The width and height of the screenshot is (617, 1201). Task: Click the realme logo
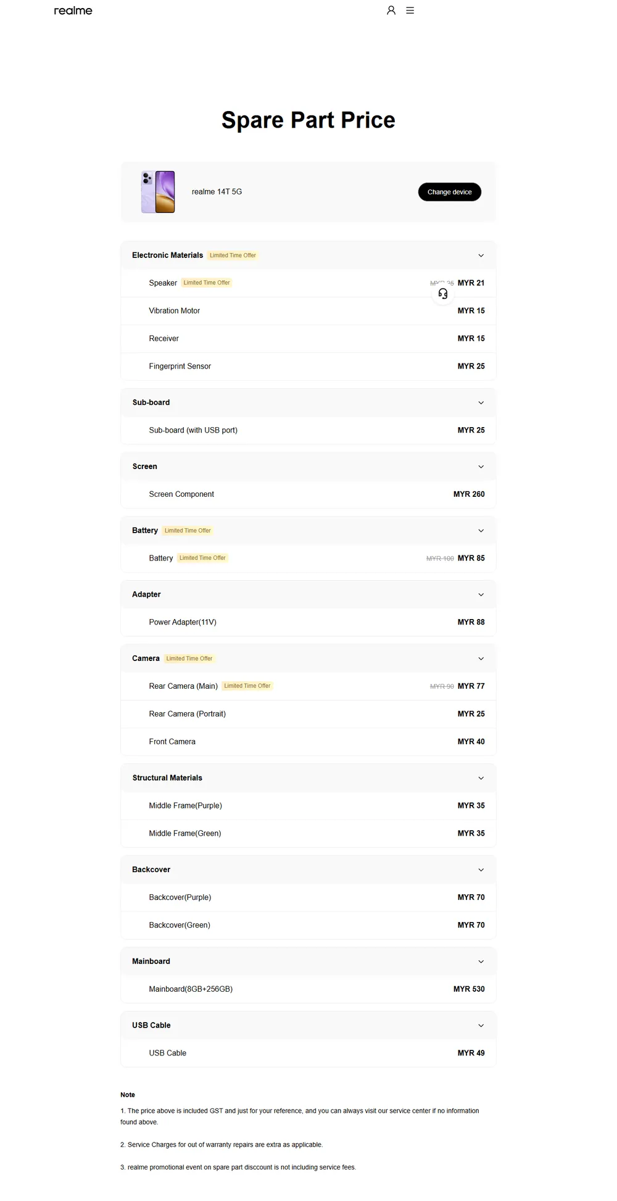73,10
